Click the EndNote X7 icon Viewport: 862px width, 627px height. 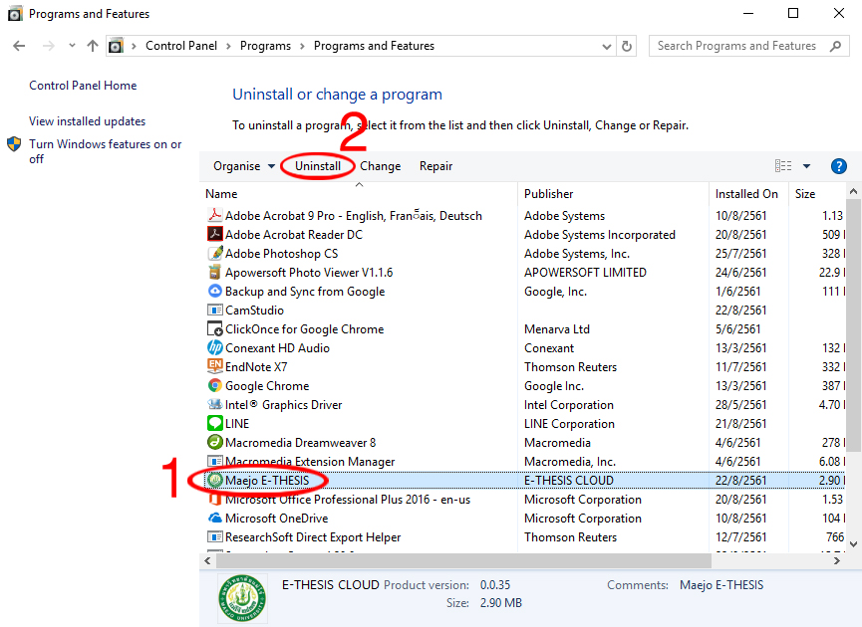point(215,367)
